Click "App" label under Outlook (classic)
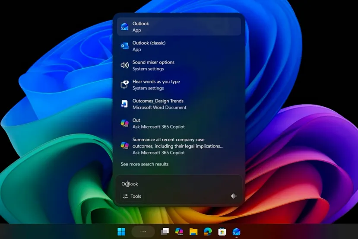This screenshot has width=358, height=239. point(136,50)
